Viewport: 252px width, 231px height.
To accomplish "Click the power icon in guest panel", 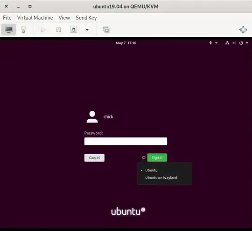I will (241, 43).
